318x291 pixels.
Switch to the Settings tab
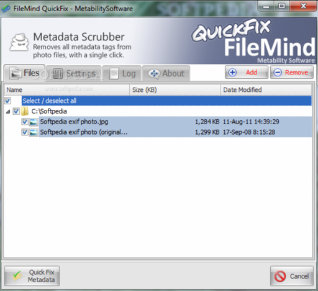point(74,73)
